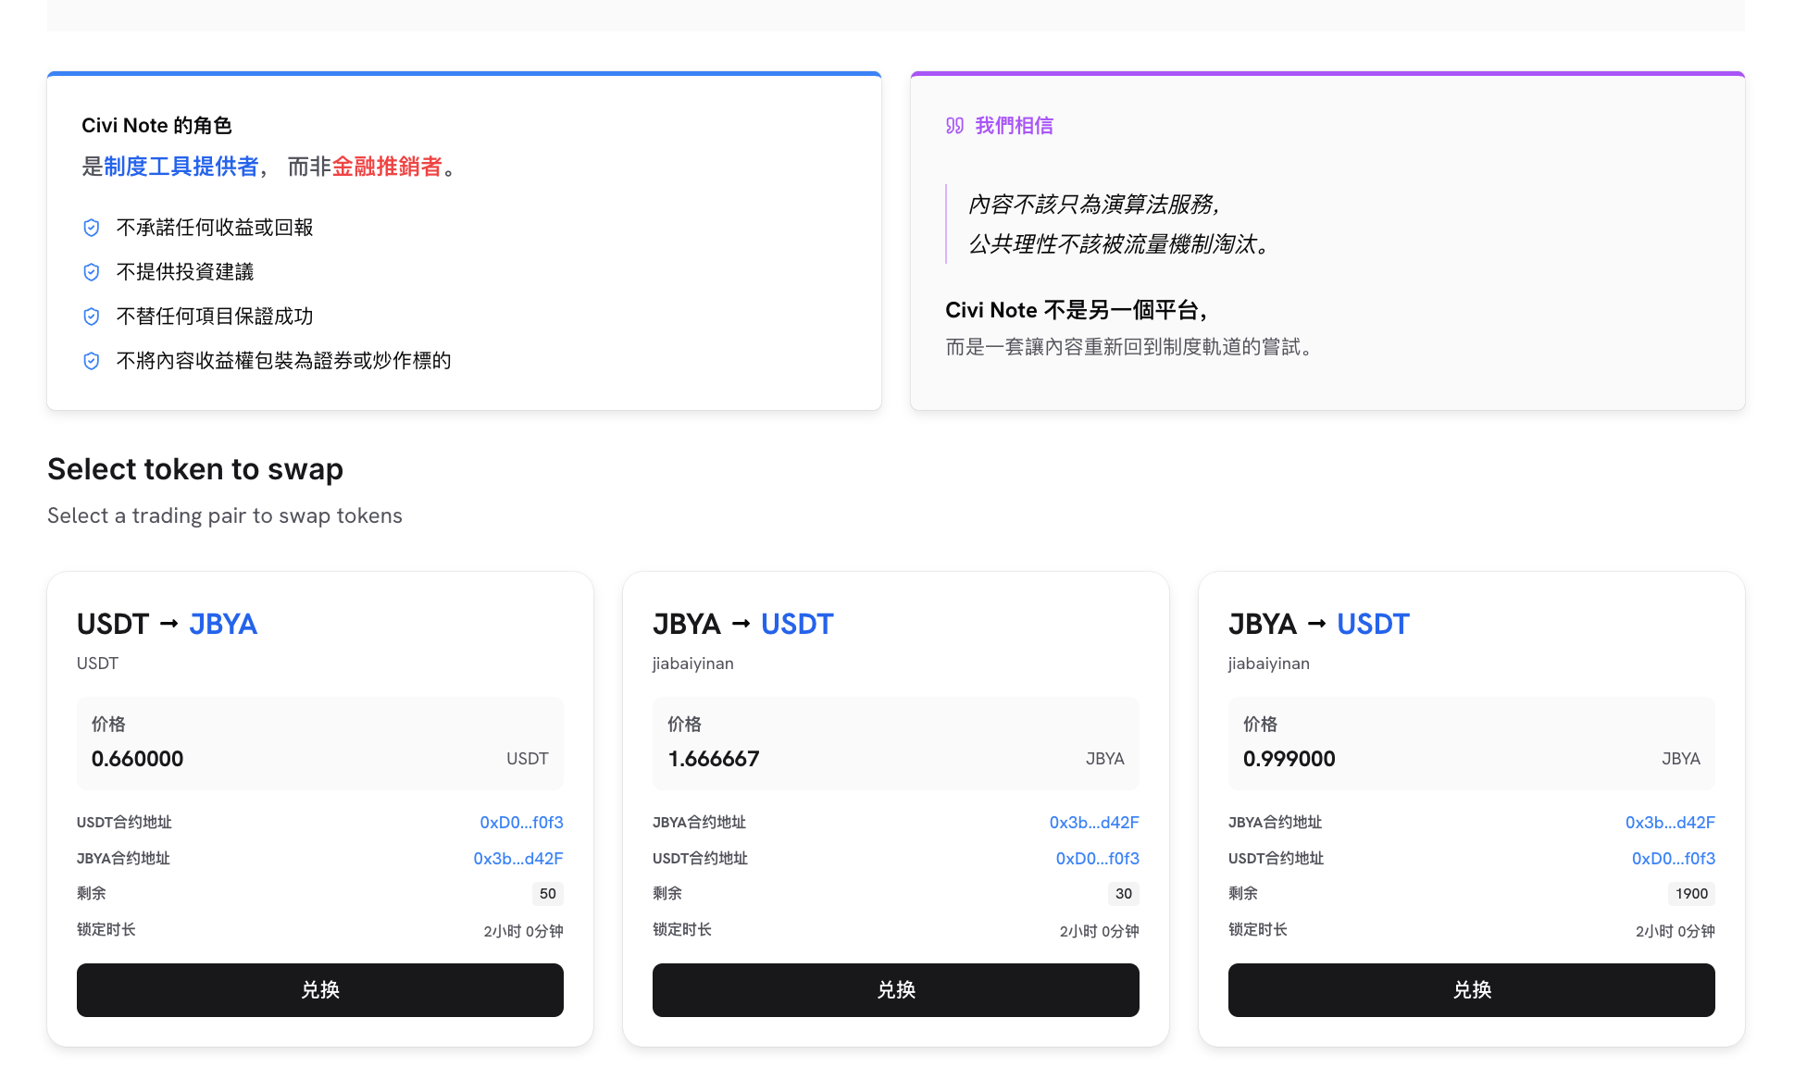Click the 制度工具提供者 blue highlighted text
1794x1092 pixels.
click(181, 167)
